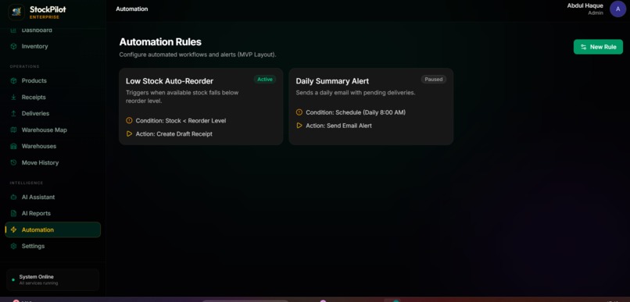Click the AI Assistant robot icon
Viewport: 630px width, 302px height.
point(13,197)
